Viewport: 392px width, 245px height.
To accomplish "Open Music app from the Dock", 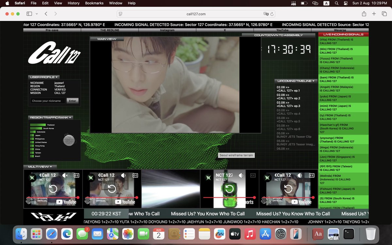I will [250, 234].
